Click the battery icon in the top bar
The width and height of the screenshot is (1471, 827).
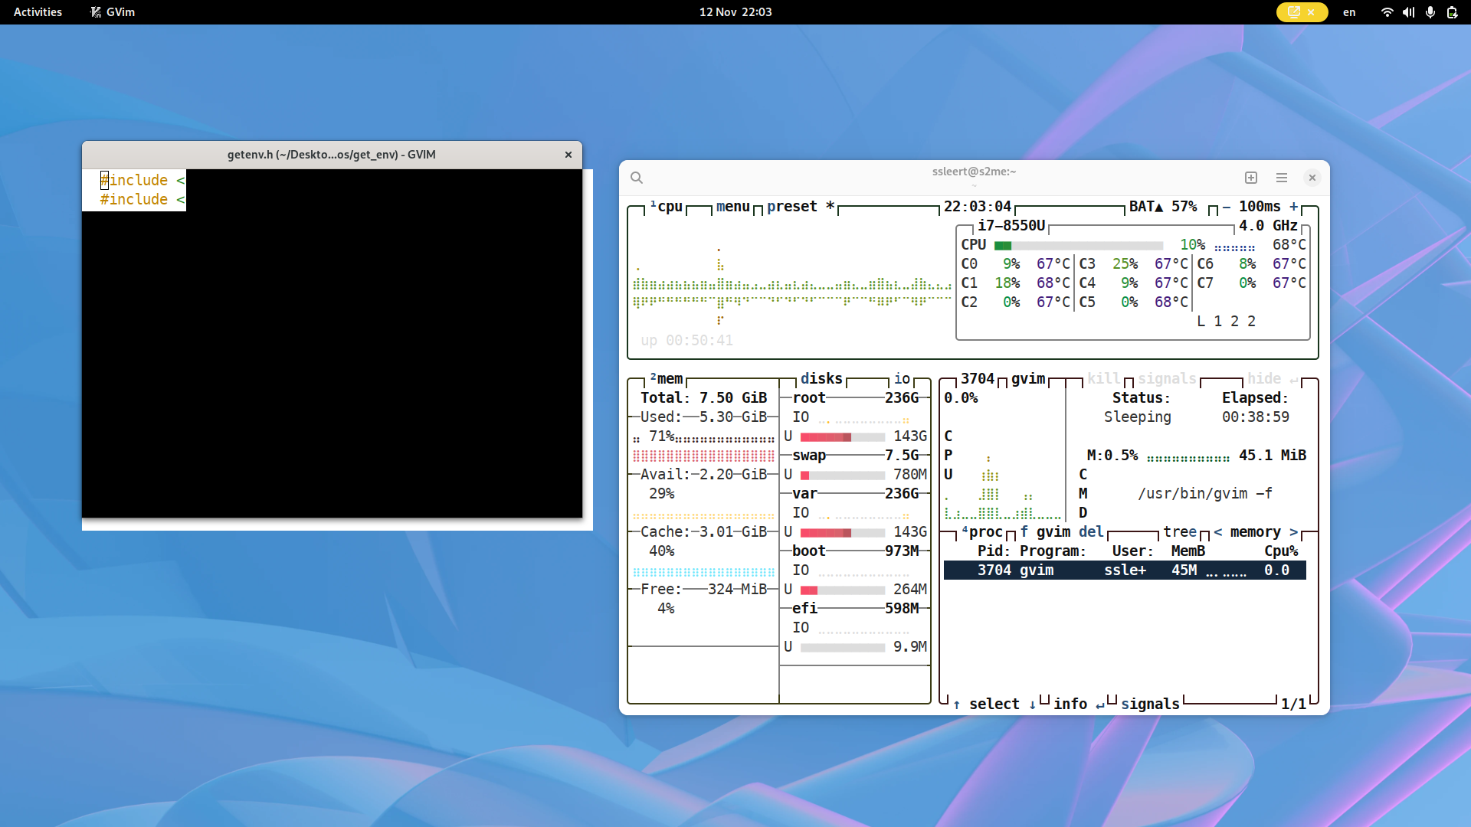[1452, 12]
